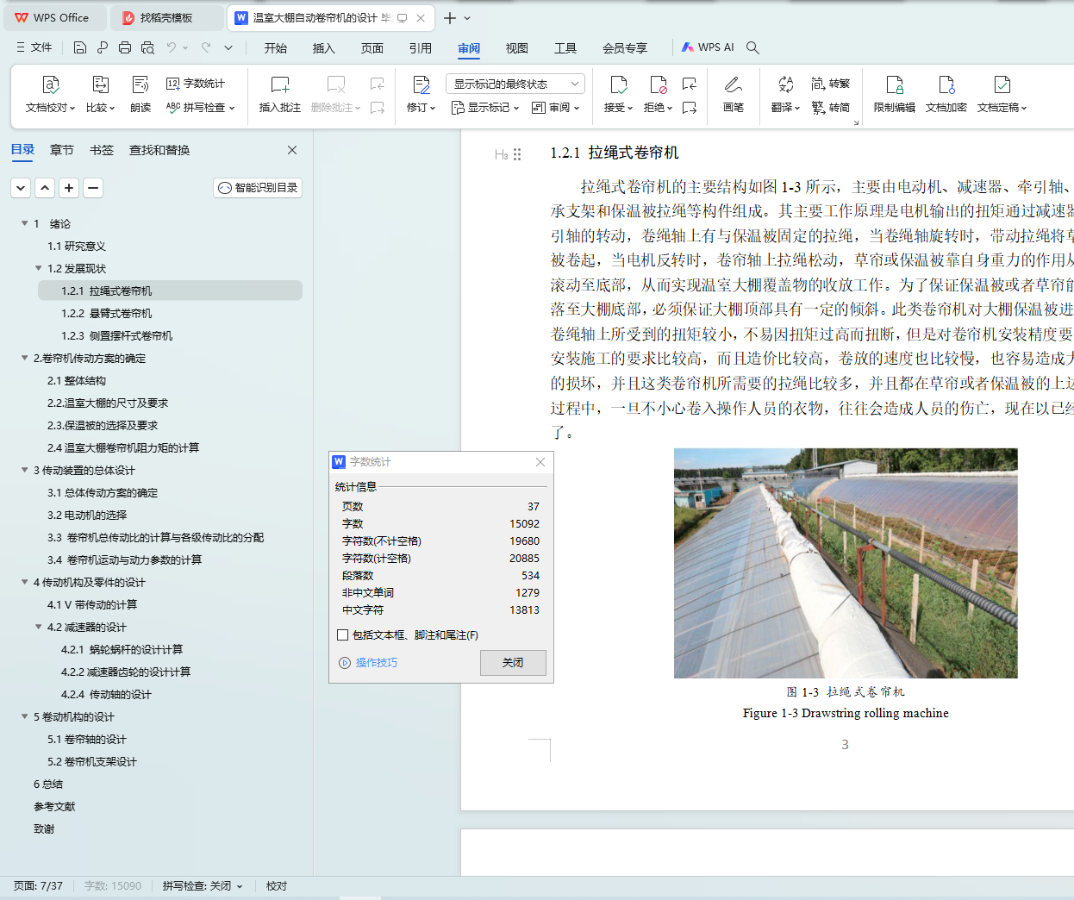Start the 朗读 read aloud tool
Screen dimensions: 1074x900
click(x=140, y=95)
